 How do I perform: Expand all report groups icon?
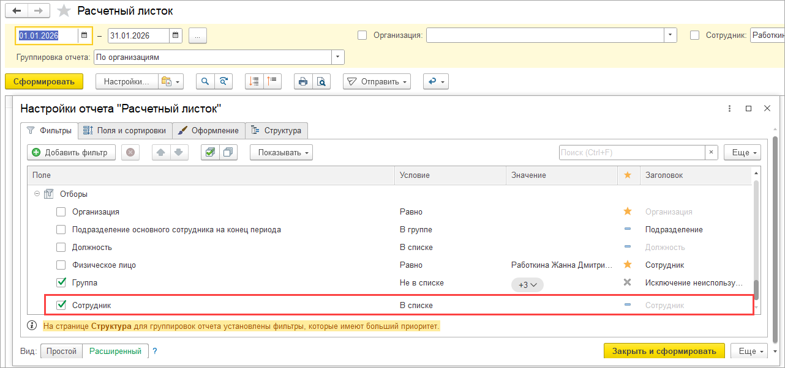(x=254, y=81)
